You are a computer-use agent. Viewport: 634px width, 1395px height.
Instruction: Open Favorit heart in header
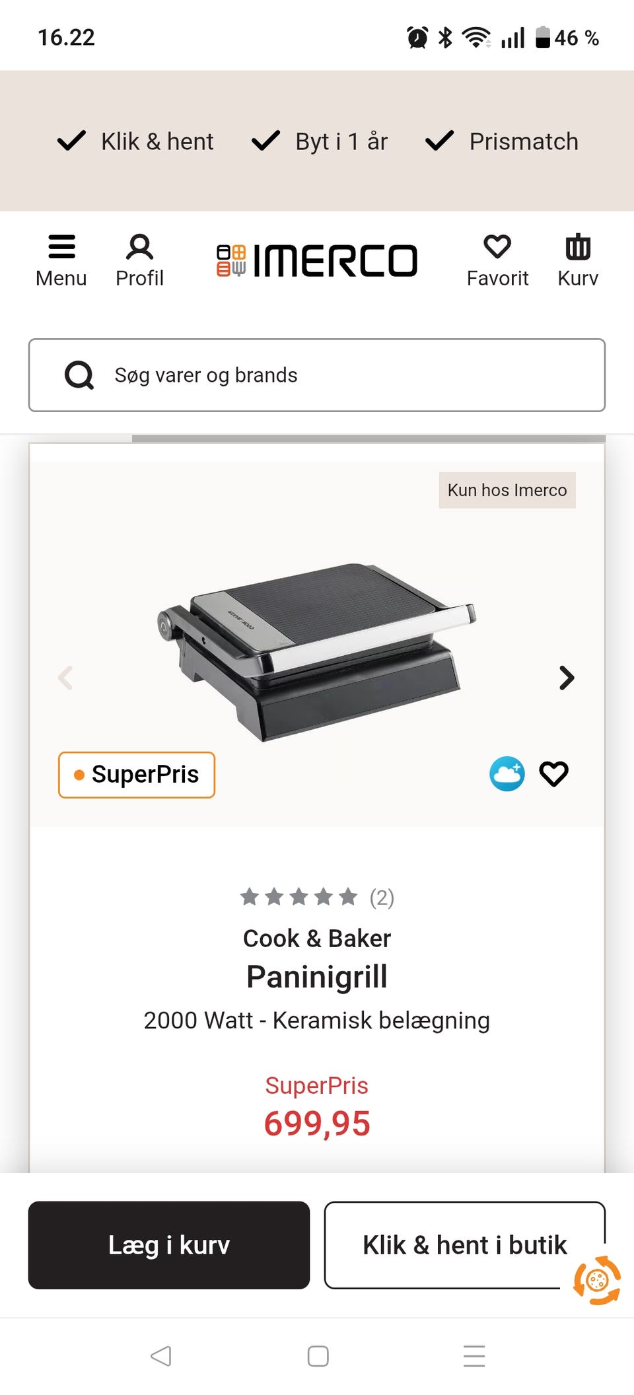(x=497, y=261)
